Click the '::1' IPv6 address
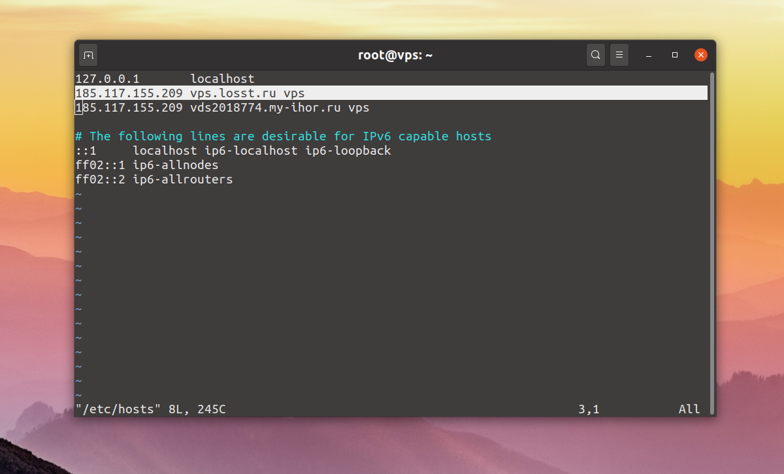784x474 pixels. tap(86, 150)
